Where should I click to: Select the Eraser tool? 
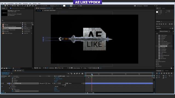point(30,6)
